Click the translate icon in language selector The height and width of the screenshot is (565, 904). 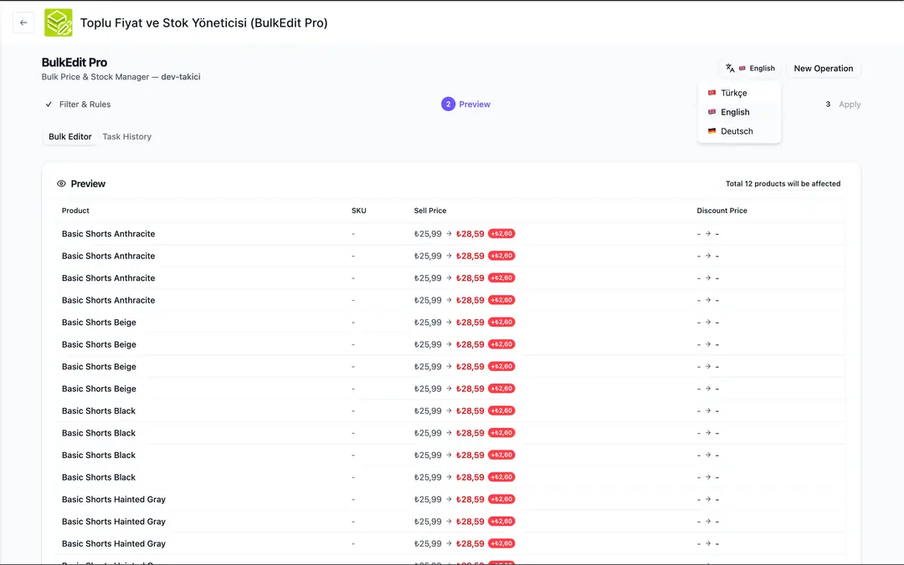(x=730, y=69)
